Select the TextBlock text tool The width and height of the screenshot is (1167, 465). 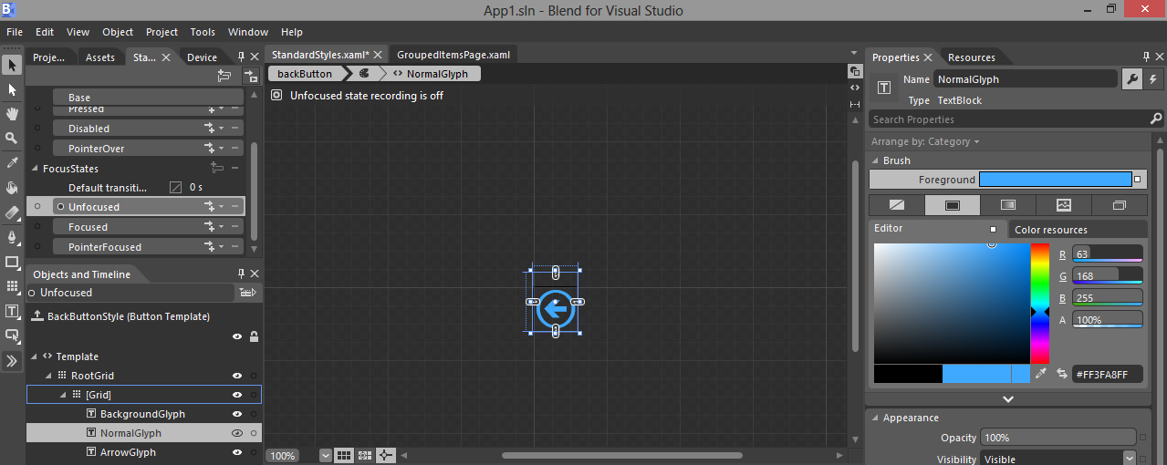click(x=12, y=311)
